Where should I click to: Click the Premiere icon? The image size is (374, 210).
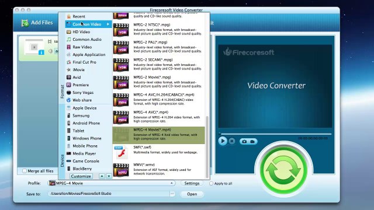point(69,85)
